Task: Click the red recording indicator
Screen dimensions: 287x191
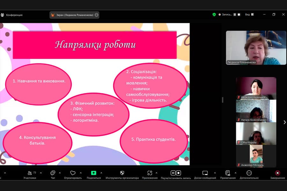Action: [x=219, y=15]
